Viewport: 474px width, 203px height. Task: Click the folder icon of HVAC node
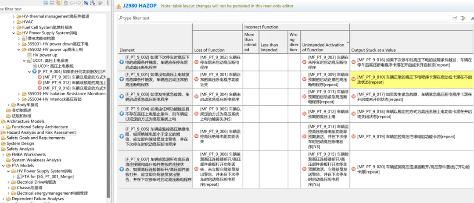19,22
